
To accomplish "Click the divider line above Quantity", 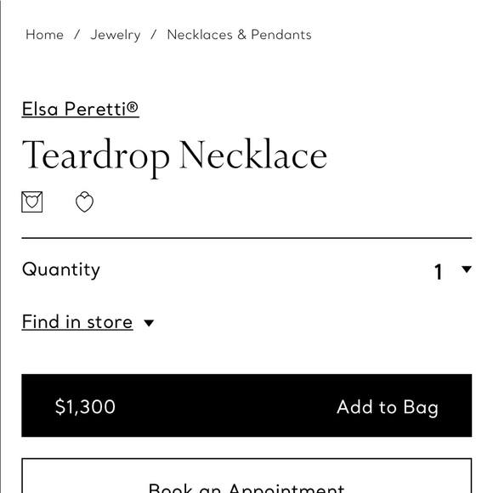I will pos(246,238).
